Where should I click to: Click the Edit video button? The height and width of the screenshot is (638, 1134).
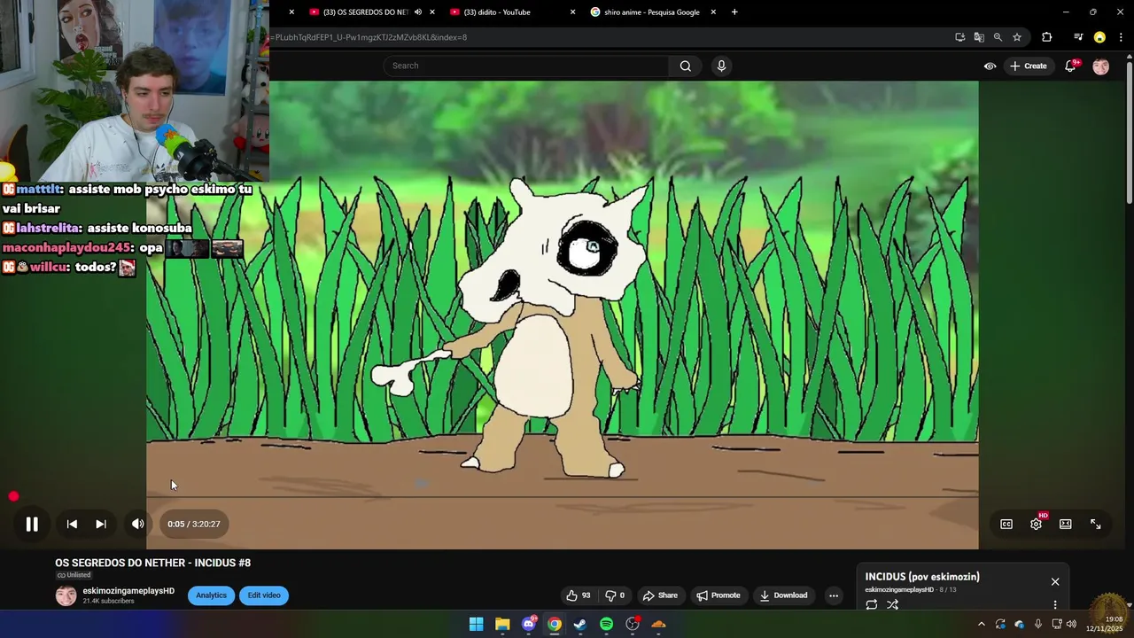[x=264, y=595]
